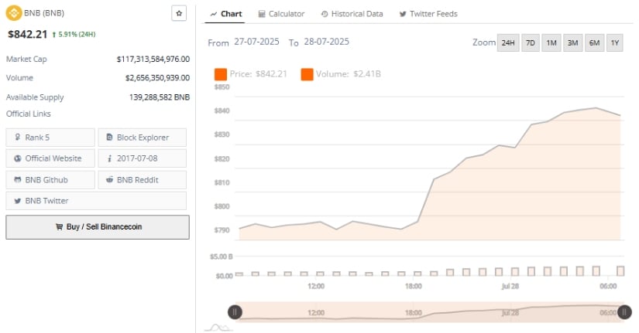Open the Twitter Feeds tab

click(x=428, y=14)
